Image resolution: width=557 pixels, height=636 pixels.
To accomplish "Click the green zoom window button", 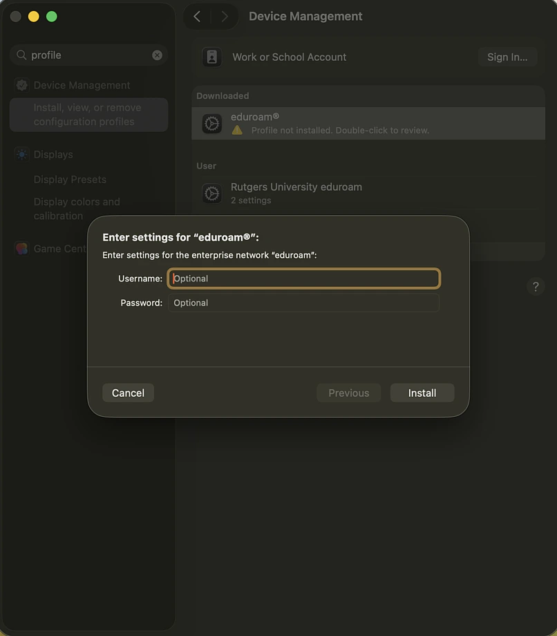I will point(51,17).
